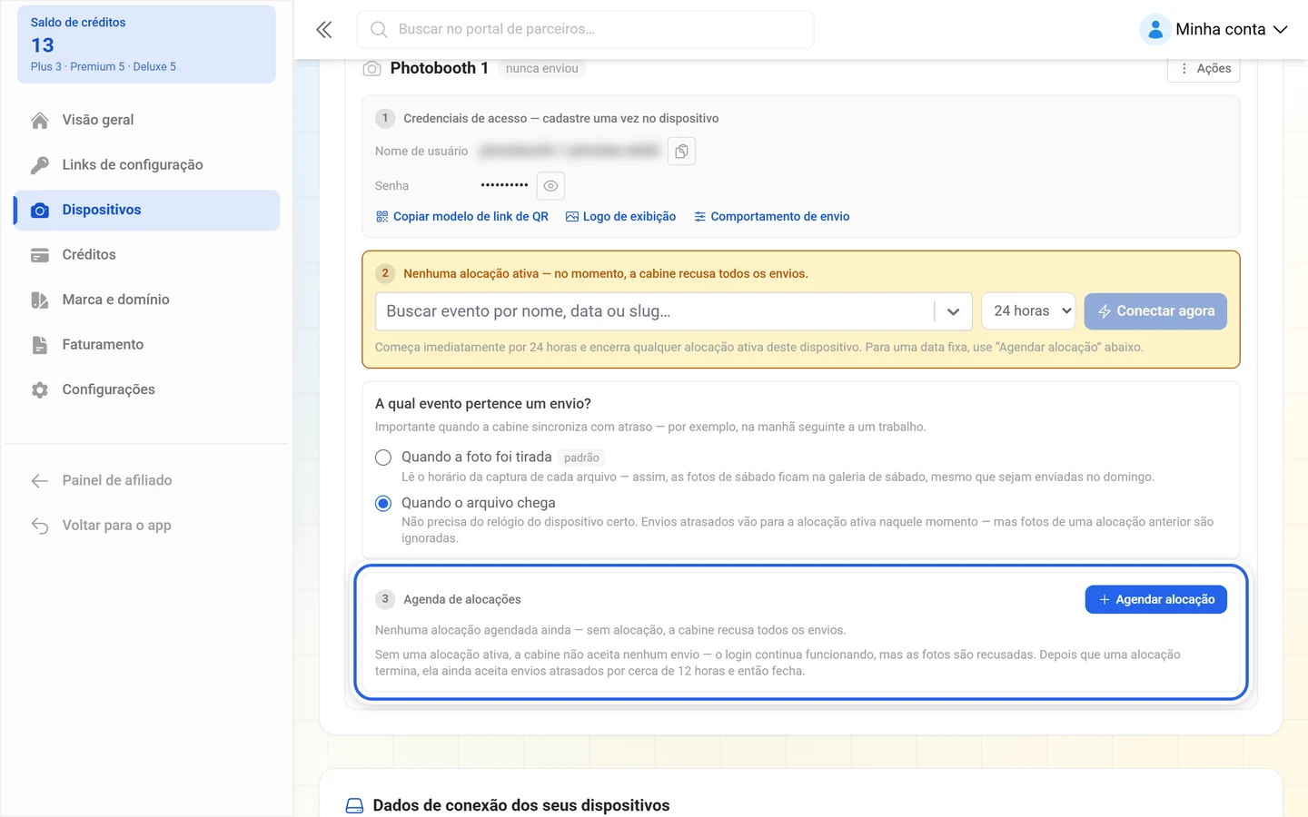This screenshot has width=1308, height=817.
Task: Copy the username with clipboard icon
Action: tap(681, 152)
